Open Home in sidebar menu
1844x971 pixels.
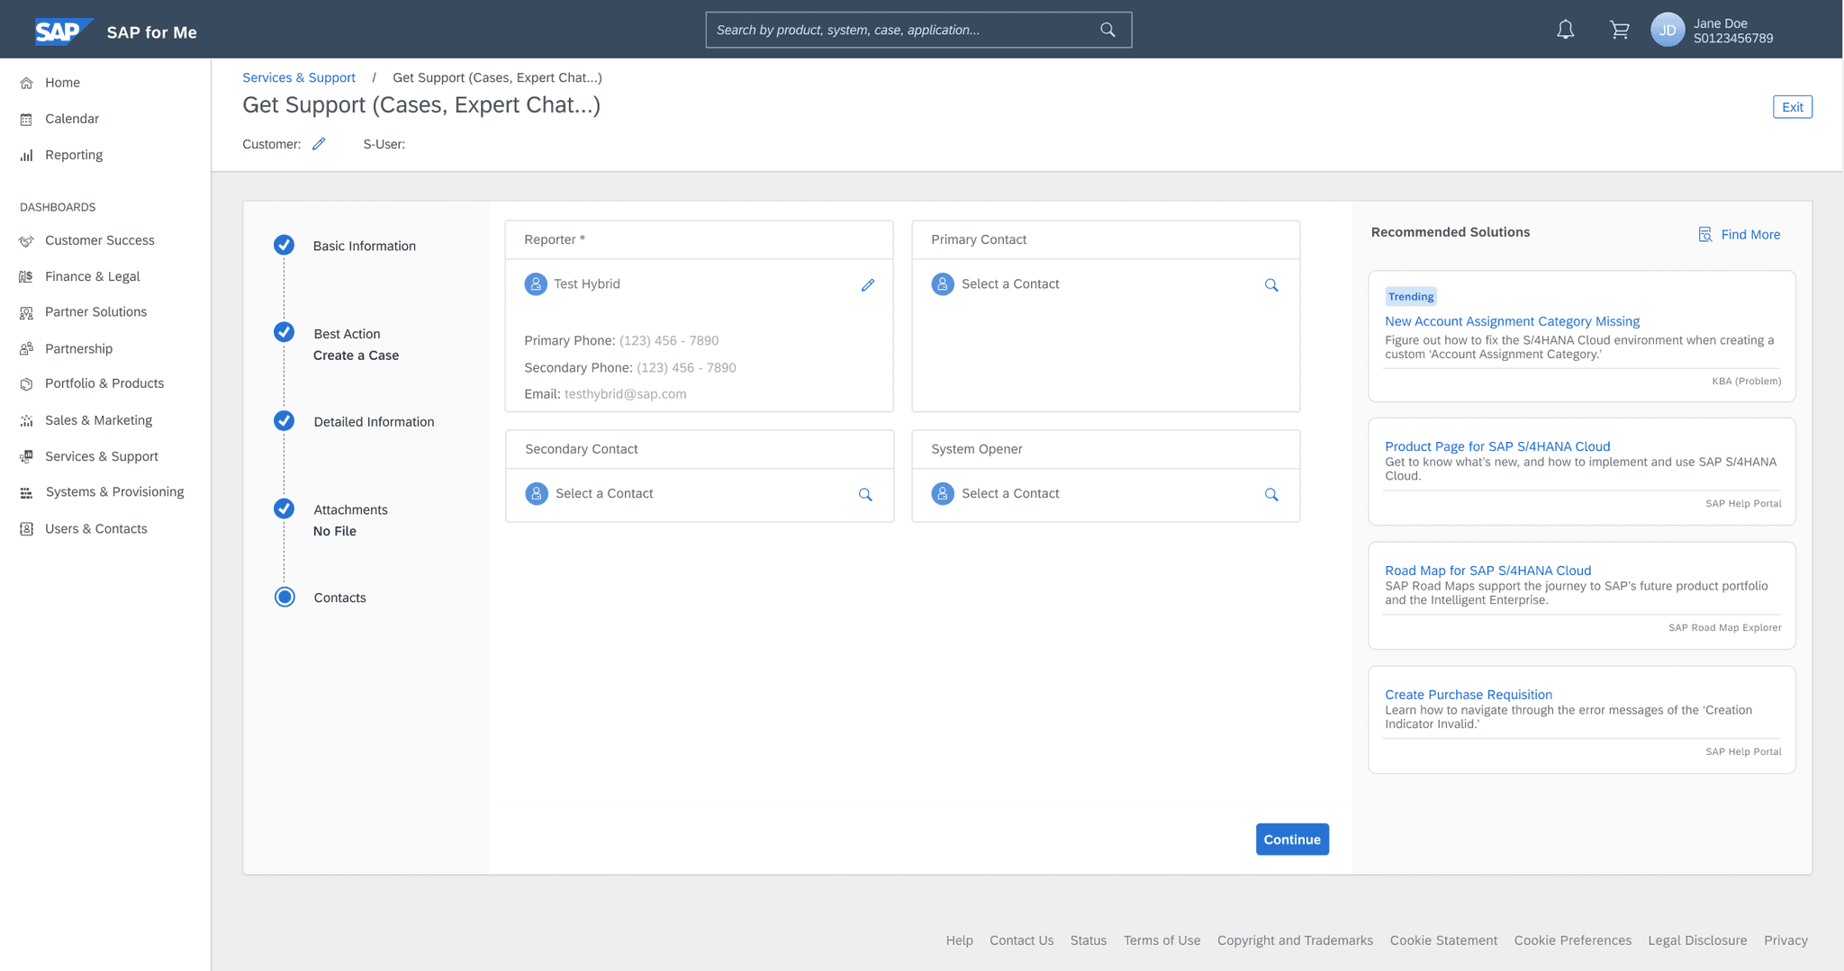62,83
